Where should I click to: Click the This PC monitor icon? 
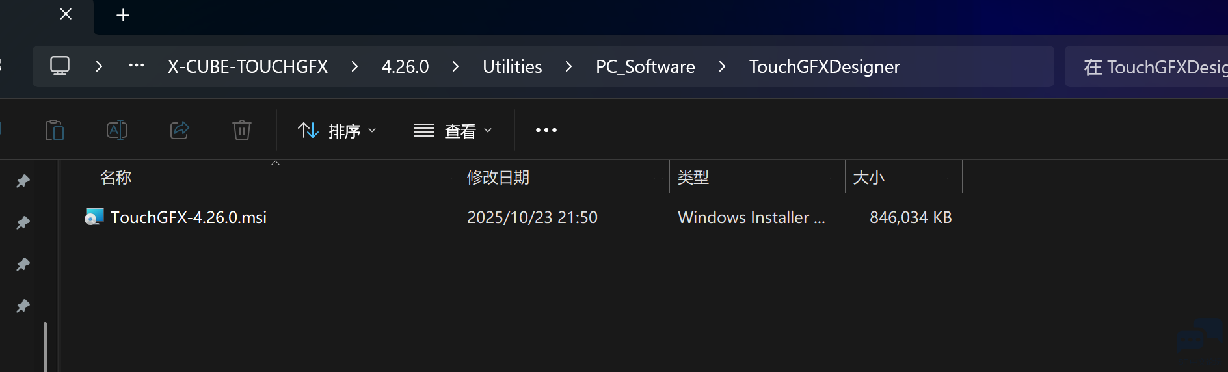pos(60,66)
